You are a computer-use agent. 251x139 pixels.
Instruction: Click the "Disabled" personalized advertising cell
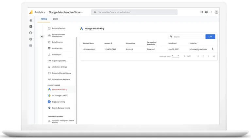151,49
